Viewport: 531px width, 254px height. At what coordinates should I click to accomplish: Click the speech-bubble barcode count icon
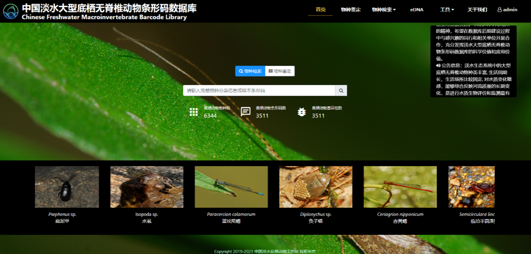246,112
